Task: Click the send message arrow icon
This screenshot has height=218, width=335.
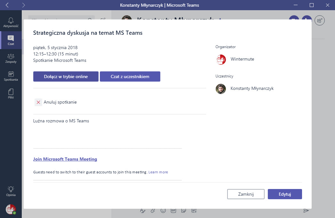Action: (306, 211)
